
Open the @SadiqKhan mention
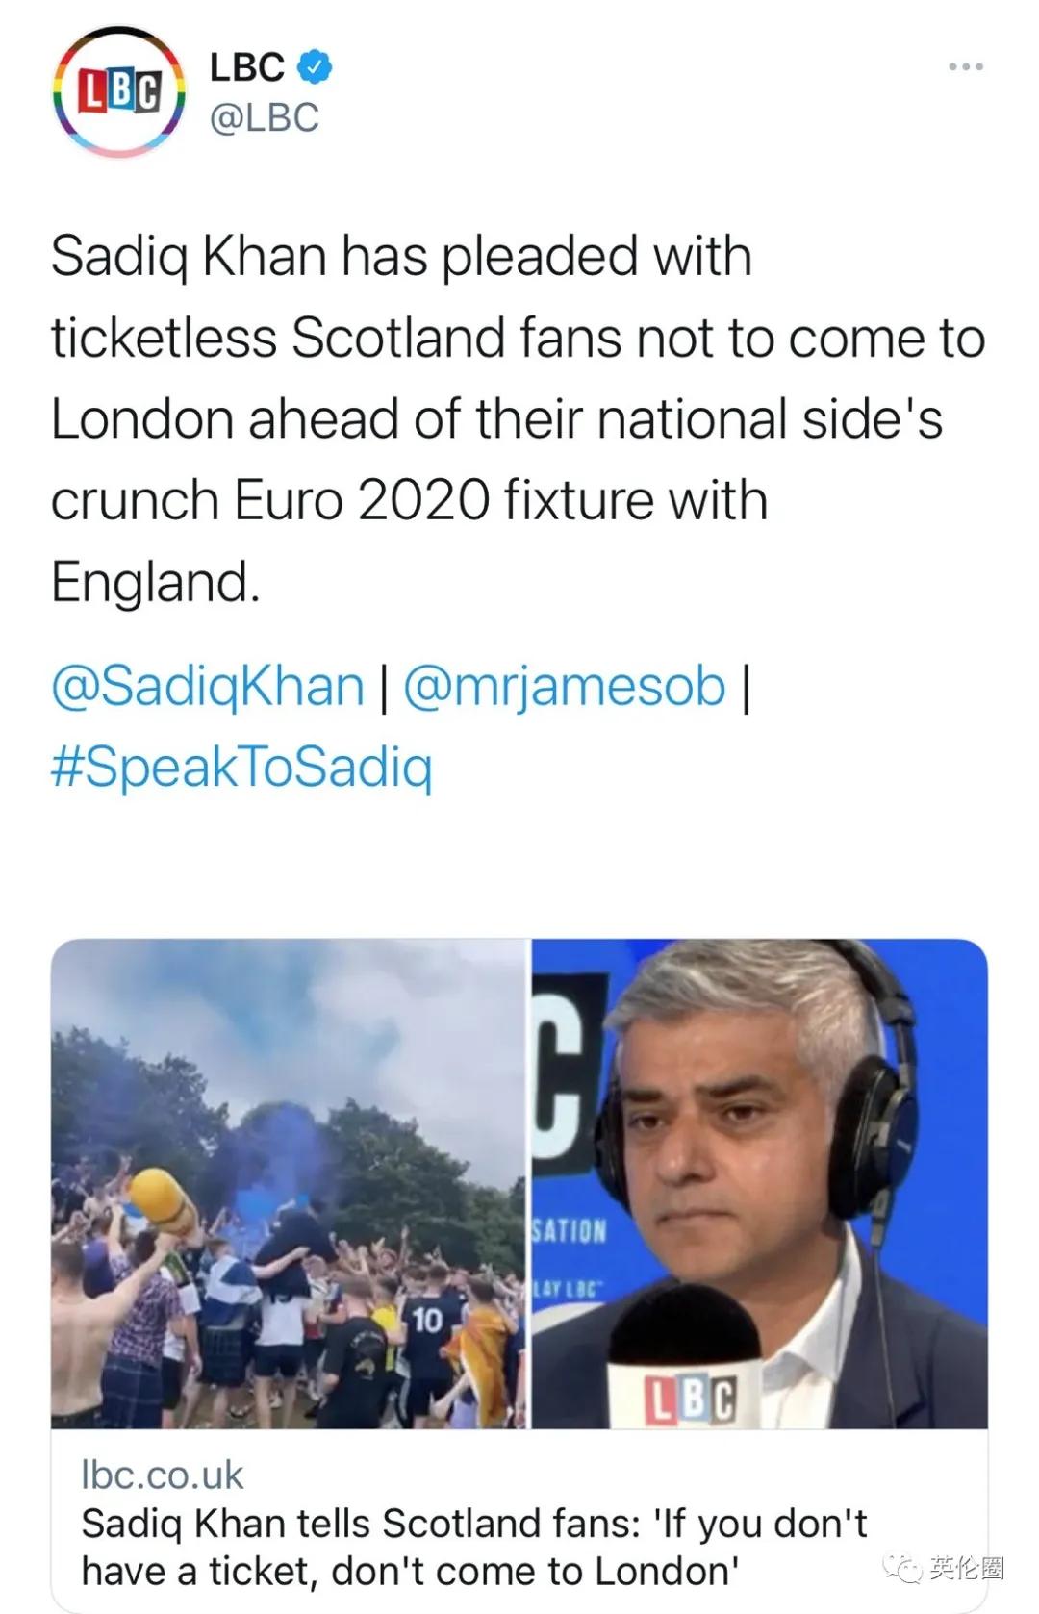tap(208, 687)
